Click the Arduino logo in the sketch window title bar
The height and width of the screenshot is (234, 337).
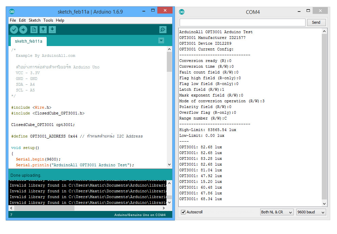12,12
